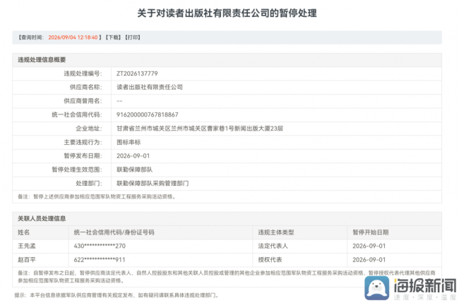
Task: Select query time 2026/09/04 12:18:40
Action: click(x=73, y=37)
